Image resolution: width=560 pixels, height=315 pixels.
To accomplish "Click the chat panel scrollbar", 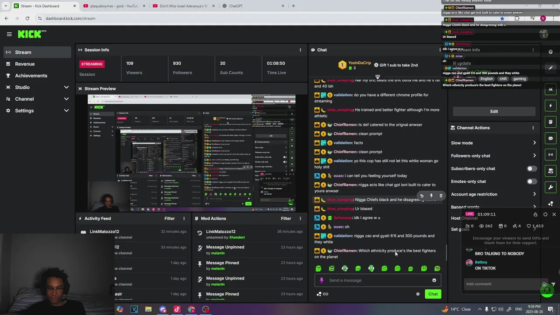I will 446,252.
